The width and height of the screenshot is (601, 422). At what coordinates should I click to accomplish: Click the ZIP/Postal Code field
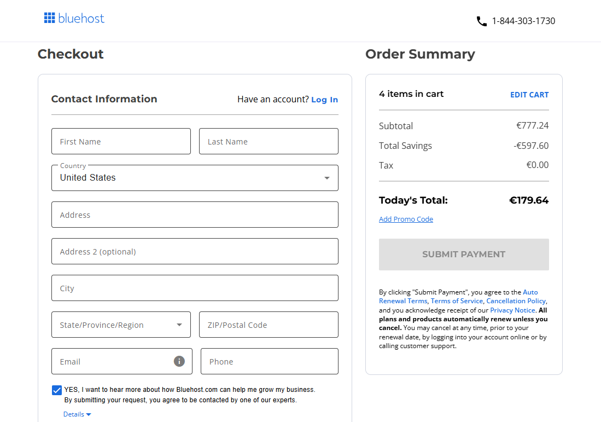pos(269,325)
